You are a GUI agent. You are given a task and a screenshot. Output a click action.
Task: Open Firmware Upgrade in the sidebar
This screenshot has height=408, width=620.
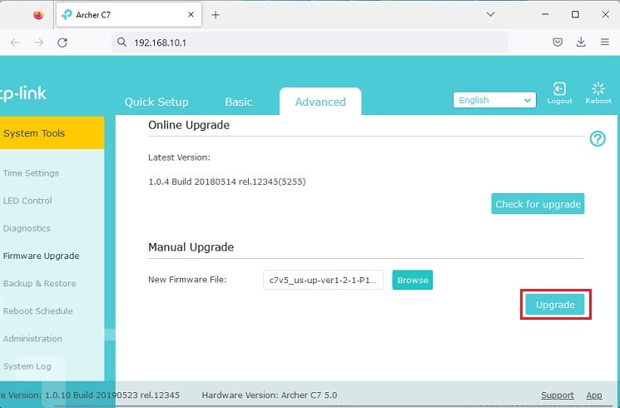coord(41,256)
